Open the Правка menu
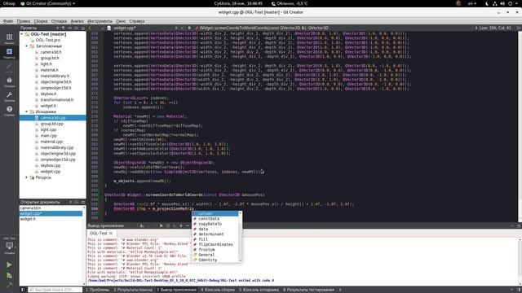Image resolution: width=522 pixels, height=293 pixels. tap(24, 21)
